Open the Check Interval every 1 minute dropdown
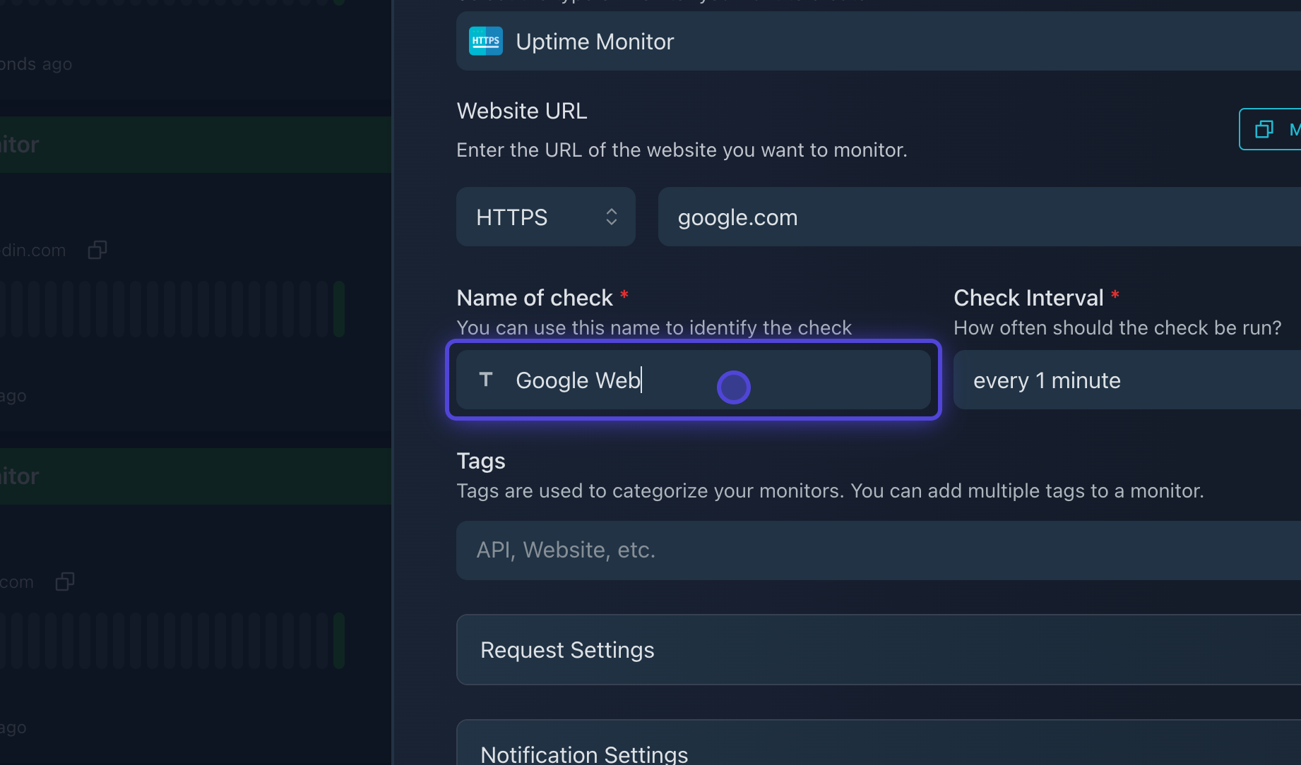 click(1127, 380)
